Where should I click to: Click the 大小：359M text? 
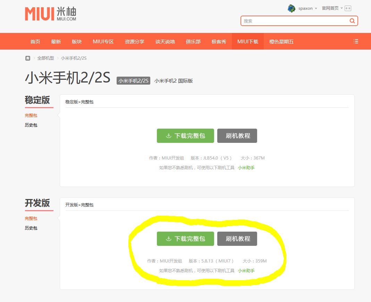pyautogui.click(x=255, y=261)
